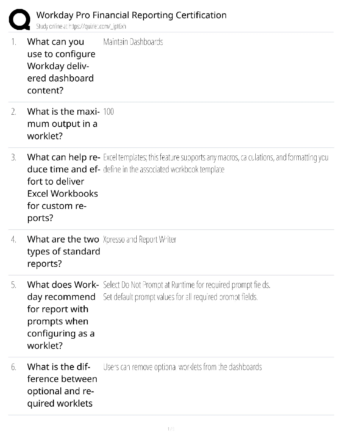This screenshot has height=443, width=342.
Task: Select the maximum output in a worklet question
Action: pyautogui.click(x=63, y=124)
